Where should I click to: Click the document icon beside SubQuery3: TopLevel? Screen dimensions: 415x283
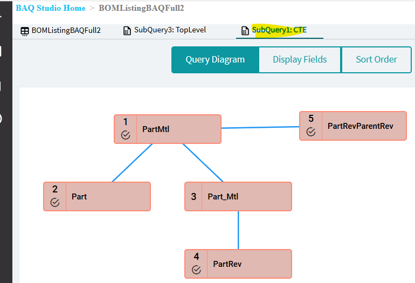(x=127, y=31)
